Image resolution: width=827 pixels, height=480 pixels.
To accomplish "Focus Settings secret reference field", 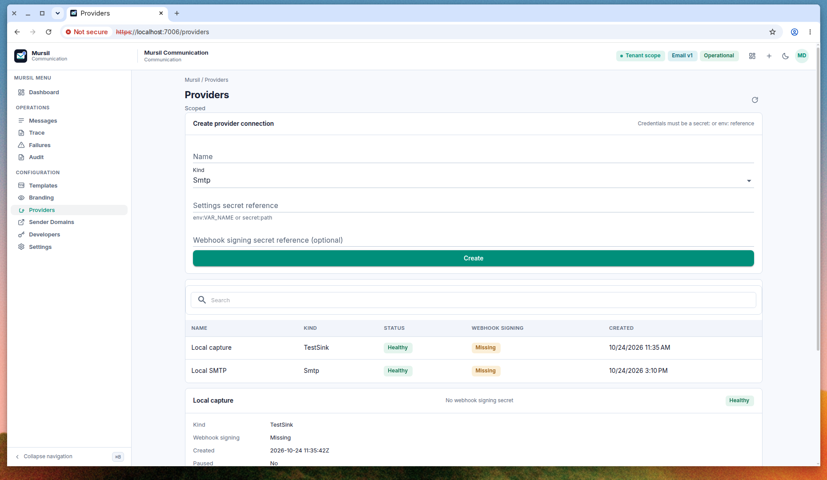I will [x=473, y=205].
